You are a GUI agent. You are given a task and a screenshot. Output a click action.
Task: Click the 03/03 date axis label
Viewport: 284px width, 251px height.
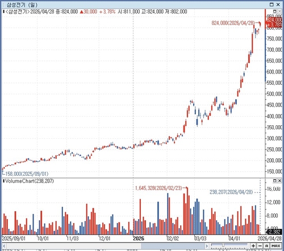click(x=201, y=238)
